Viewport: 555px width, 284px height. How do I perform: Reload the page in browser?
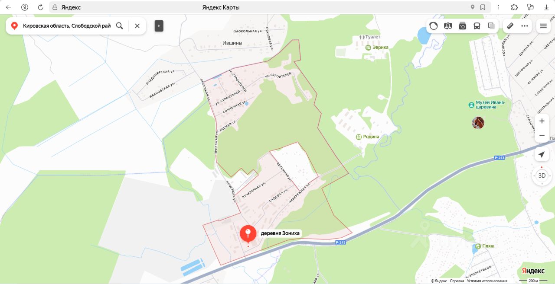pyautogui.click(x=40, y=7)
